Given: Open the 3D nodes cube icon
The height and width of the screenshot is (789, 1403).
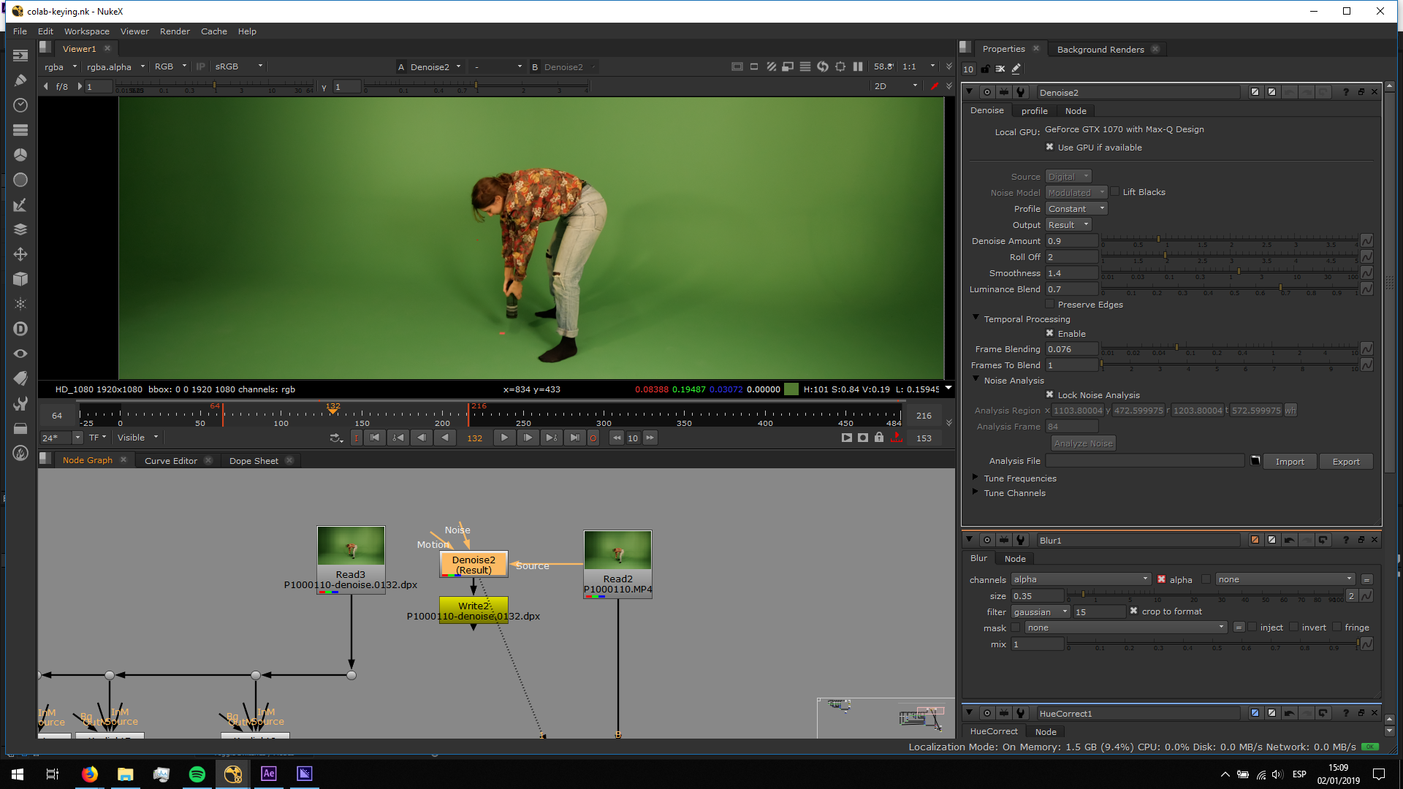Looking at the screenshot, I should [x=20, y=279].
